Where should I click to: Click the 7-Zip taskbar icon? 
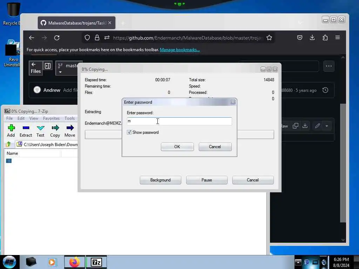(x=96, y=262)
